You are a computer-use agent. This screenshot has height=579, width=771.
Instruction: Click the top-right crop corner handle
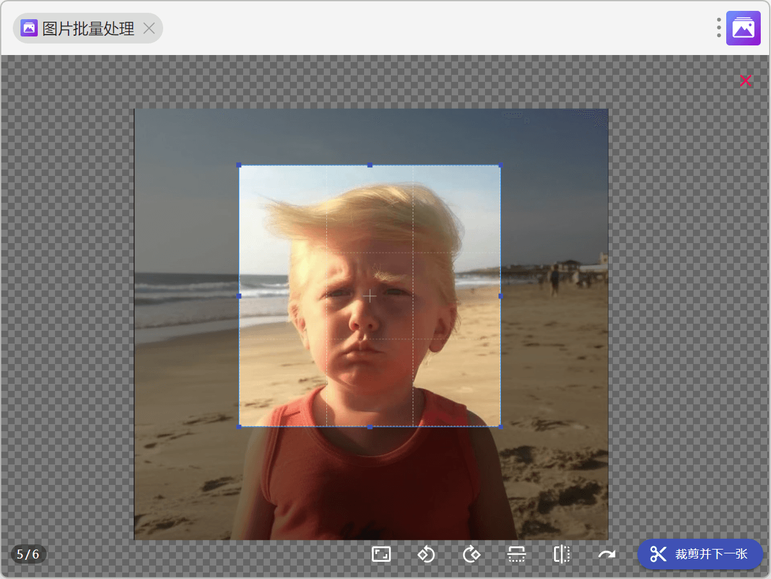point(500,165)
